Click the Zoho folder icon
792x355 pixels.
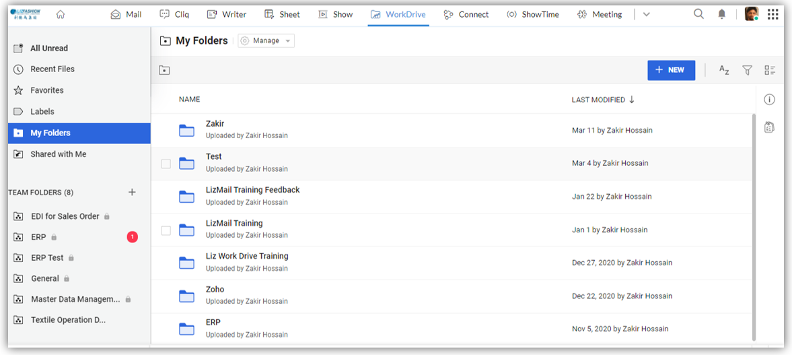coord(187,296)
